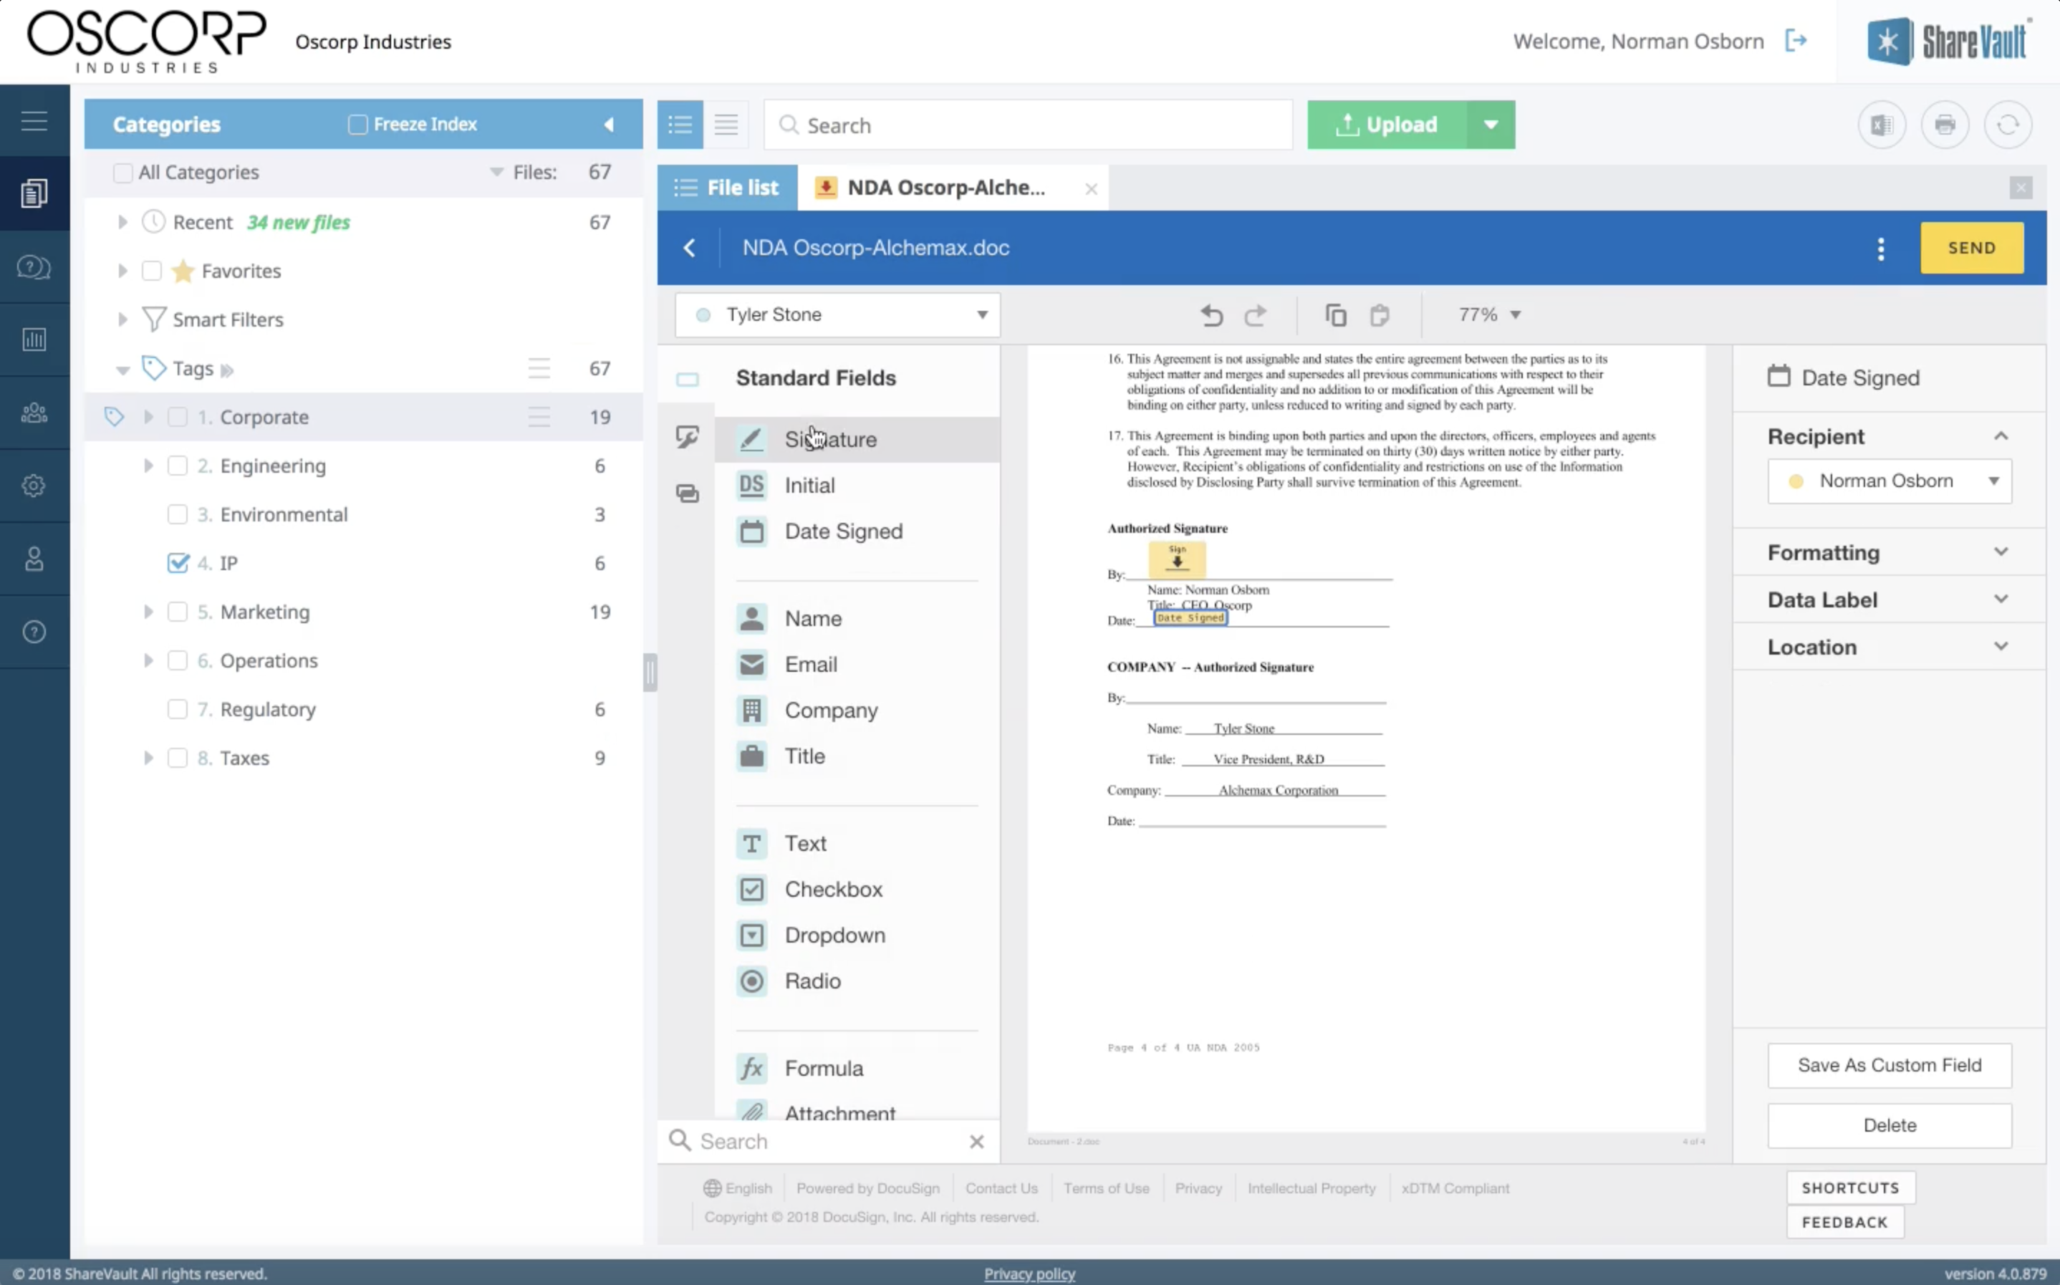2060x1285 pixels.
Task: Check the 1. Corporate tag checkbox
Action: [x=178, y=418]
